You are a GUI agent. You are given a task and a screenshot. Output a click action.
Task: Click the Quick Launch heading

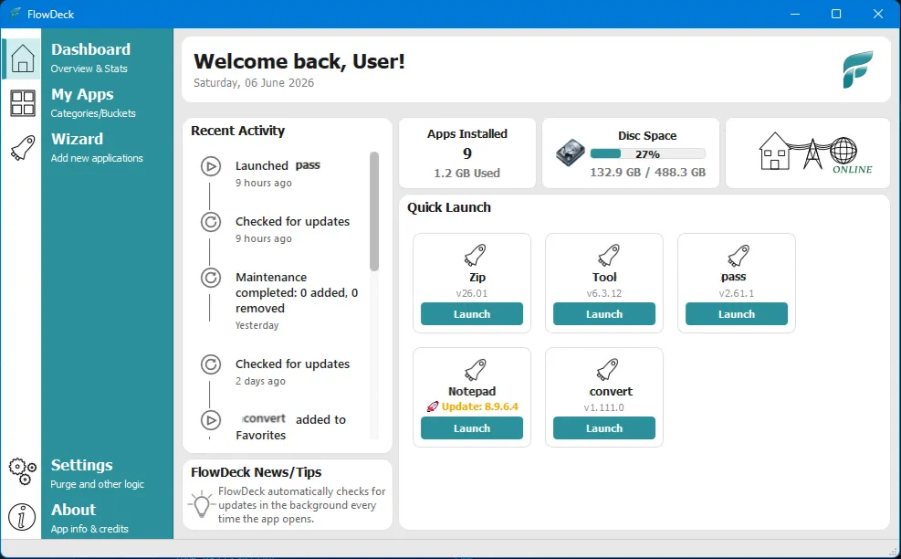449,207
